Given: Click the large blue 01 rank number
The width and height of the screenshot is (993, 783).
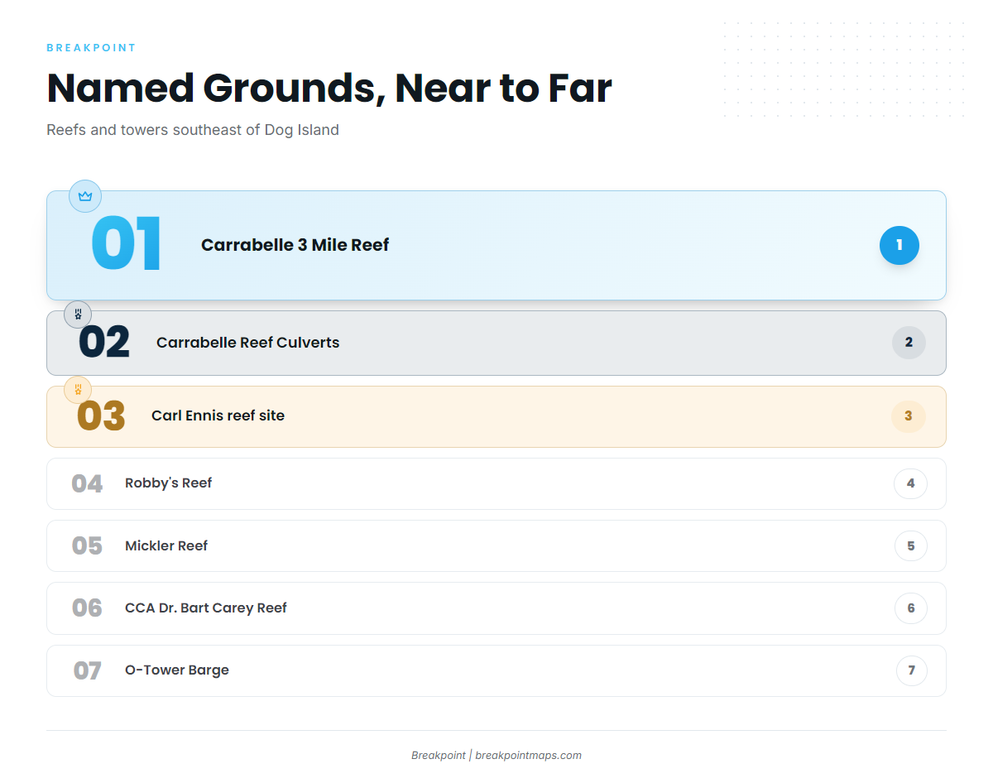Looking at the screenshot, I should [126, 244].
